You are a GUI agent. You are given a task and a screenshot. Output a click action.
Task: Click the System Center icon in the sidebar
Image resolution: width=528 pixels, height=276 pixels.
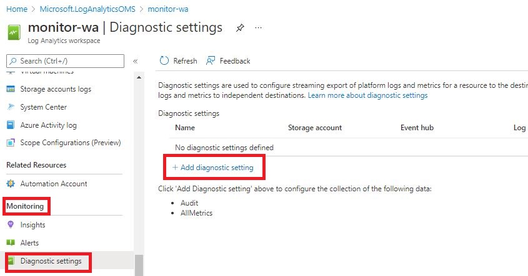click(x=11, y=107)
